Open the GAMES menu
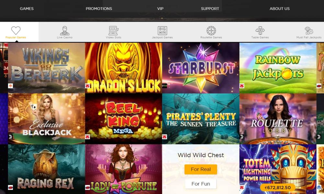324x194 pixels. click(27, 9)
